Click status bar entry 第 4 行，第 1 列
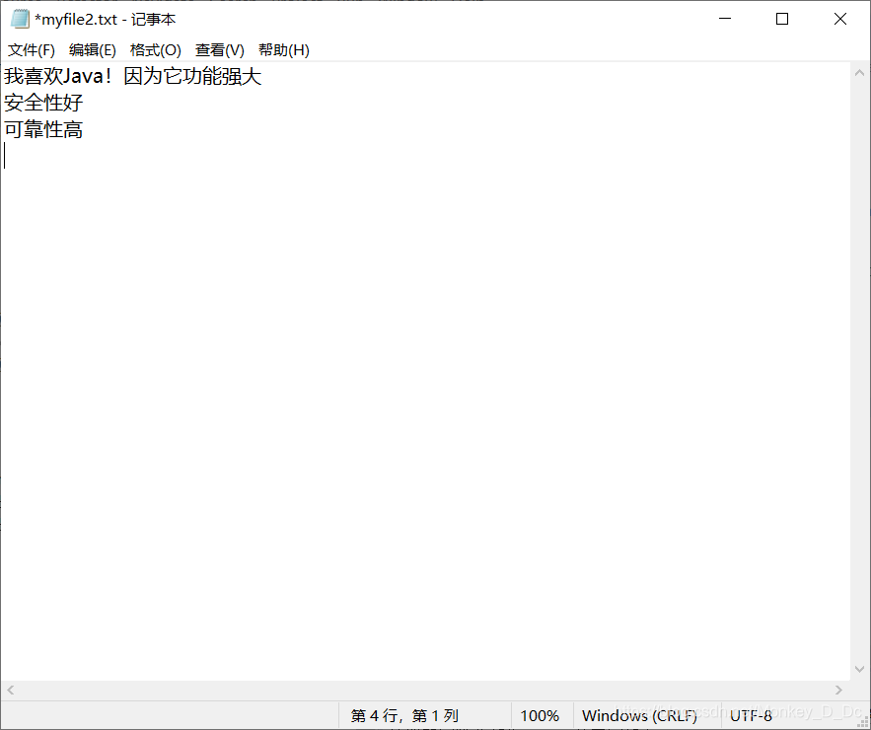The height and width of the screenshot is (730, 871). pos(404,715)
